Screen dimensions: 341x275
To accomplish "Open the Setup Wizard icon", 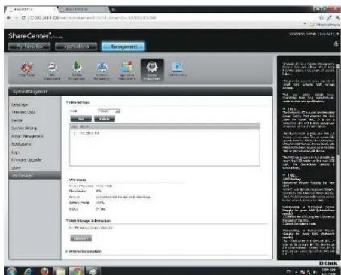I will tap(27, 69).
